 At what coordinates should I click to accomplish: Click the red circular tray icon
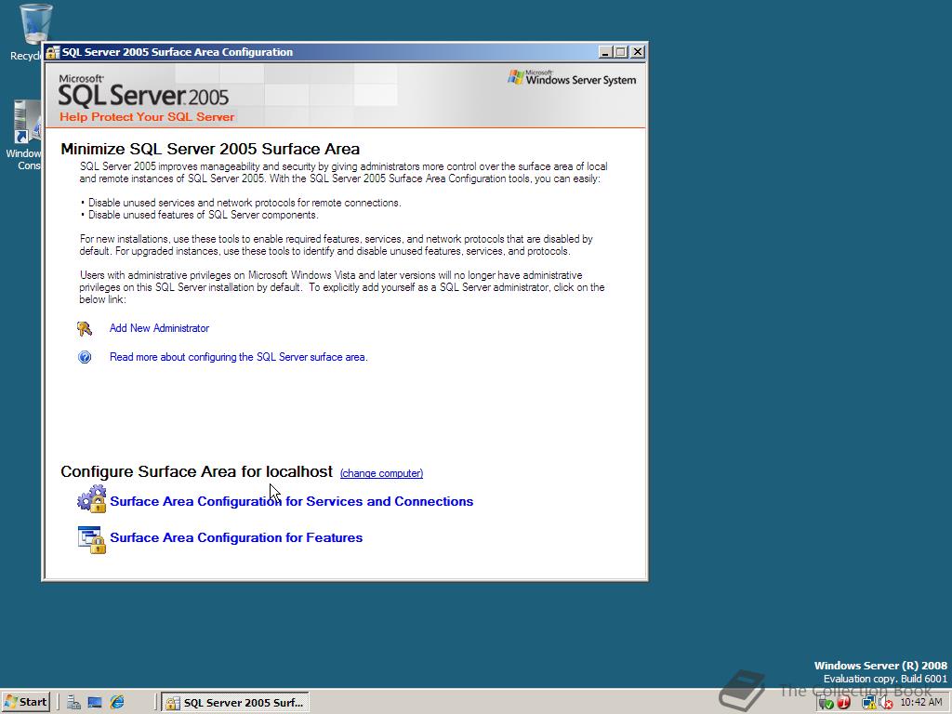[843, 703]
